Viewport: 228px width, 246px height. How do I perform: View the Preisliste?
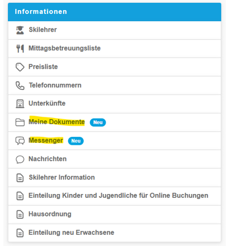point(115,67)
